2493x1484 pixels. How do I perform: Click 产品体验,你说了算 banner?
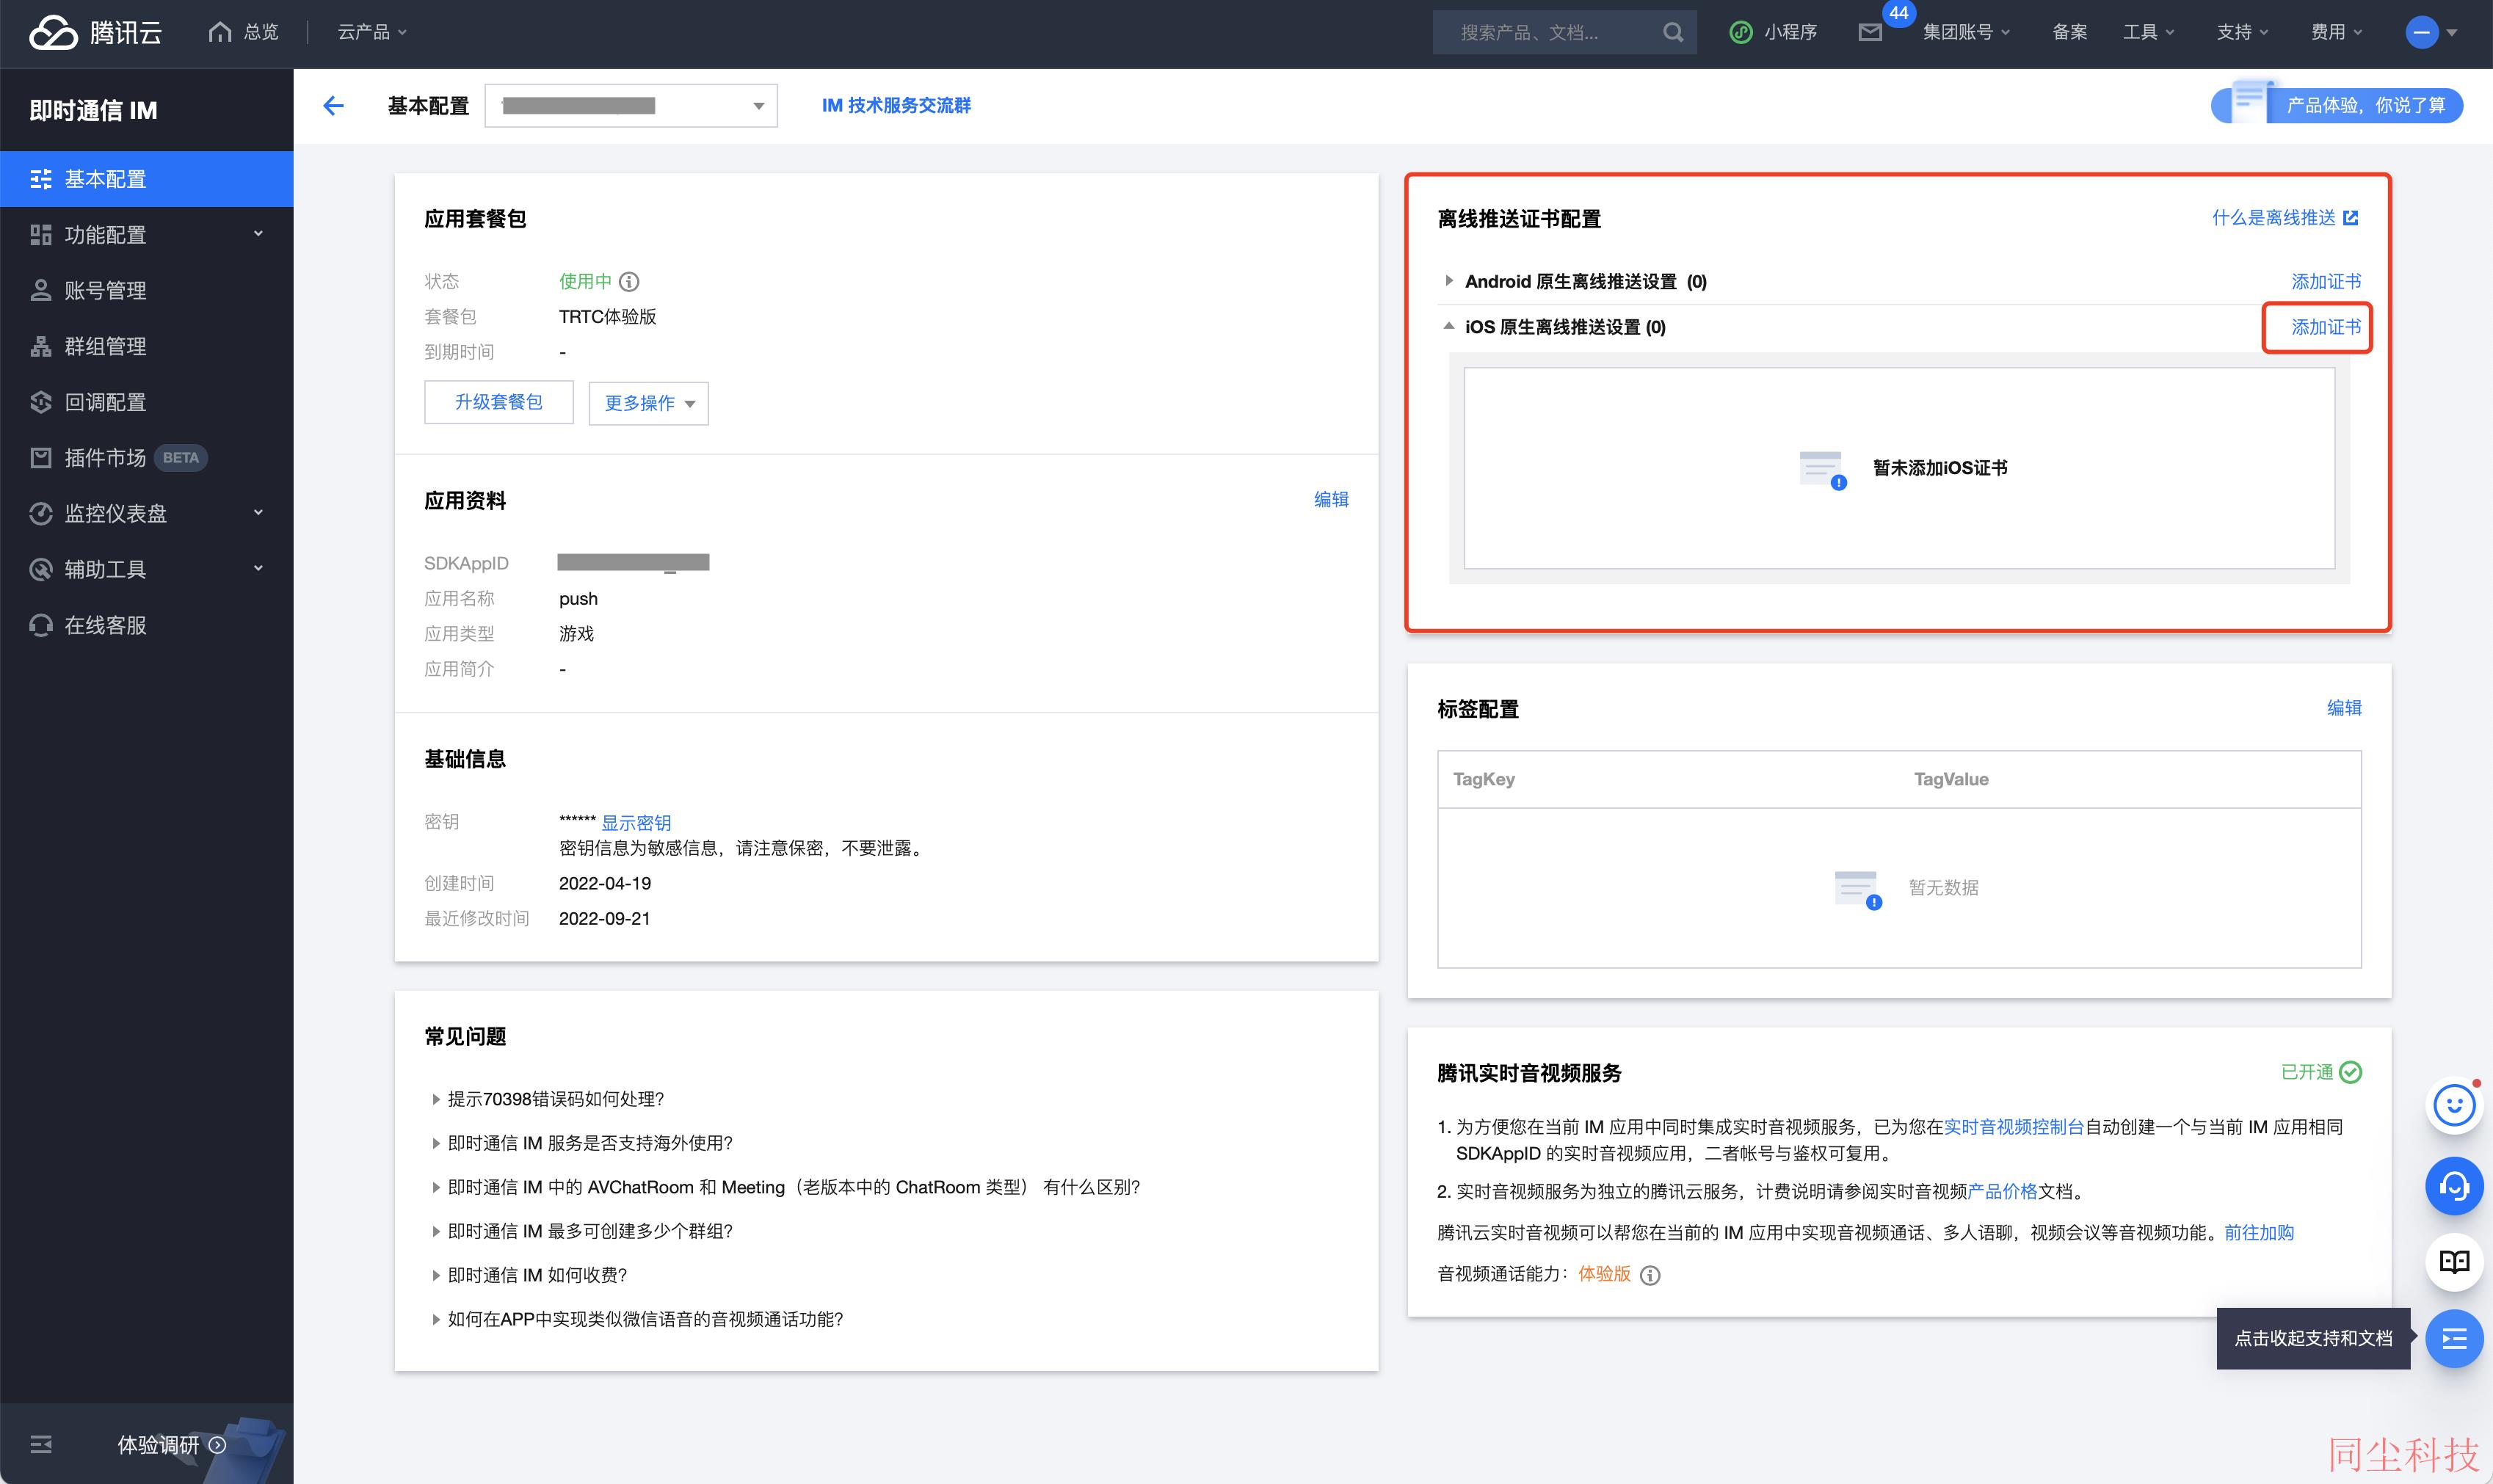[x=2337, y=105]
